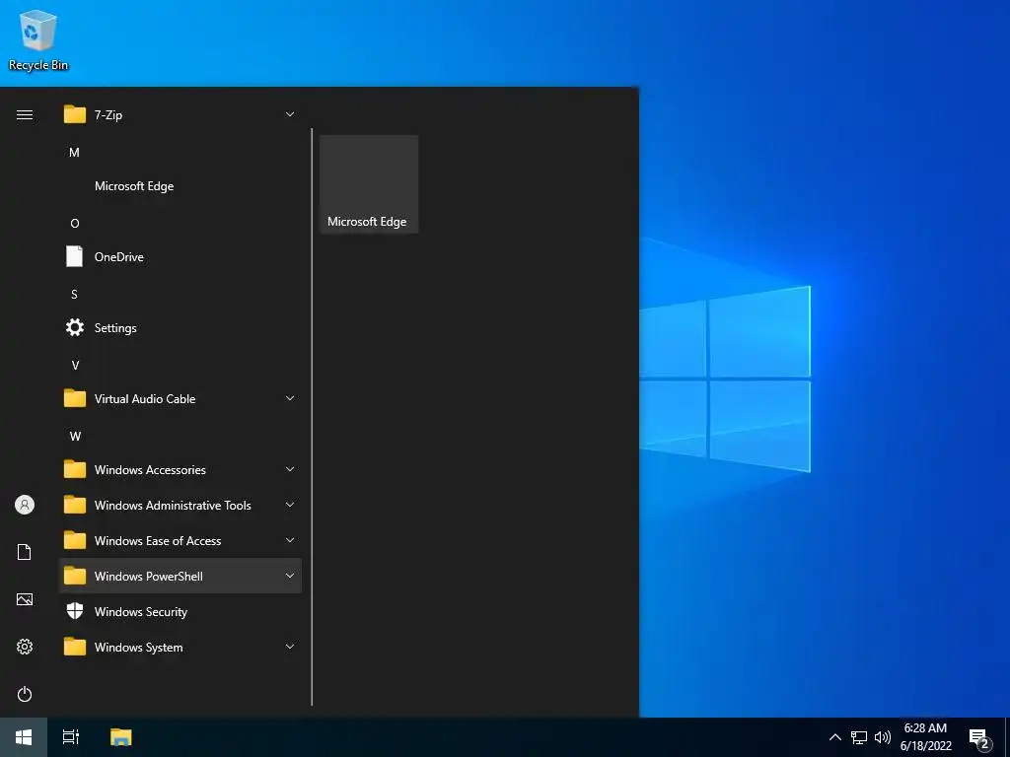
Task: Open the Recycle Bin desktop icon
Action: tap(38, 39)
